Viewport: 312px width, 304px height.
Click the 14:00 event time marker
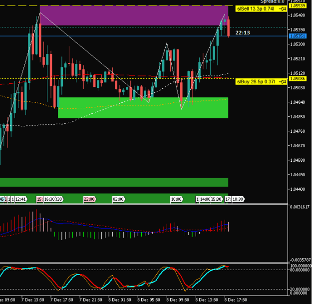205,199
